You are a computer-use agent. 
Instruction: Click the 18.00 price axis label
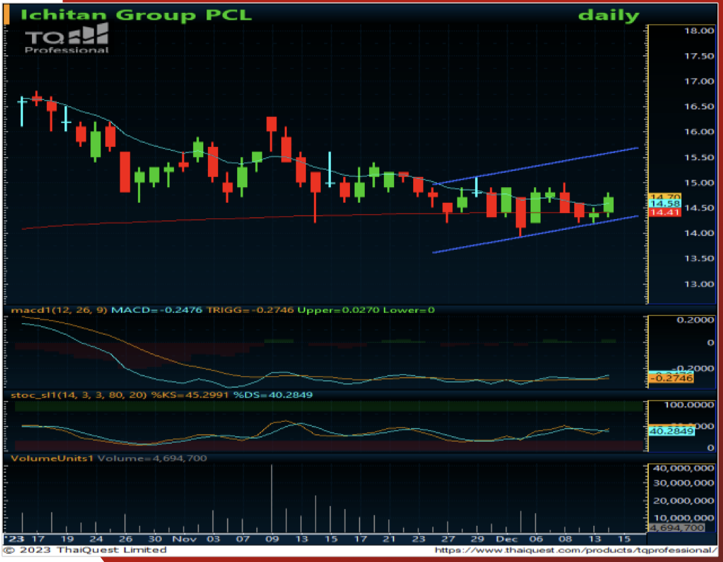[x=699, y=31]
